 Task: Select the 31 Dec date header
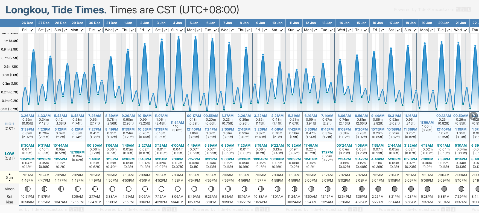coord(112,23)
